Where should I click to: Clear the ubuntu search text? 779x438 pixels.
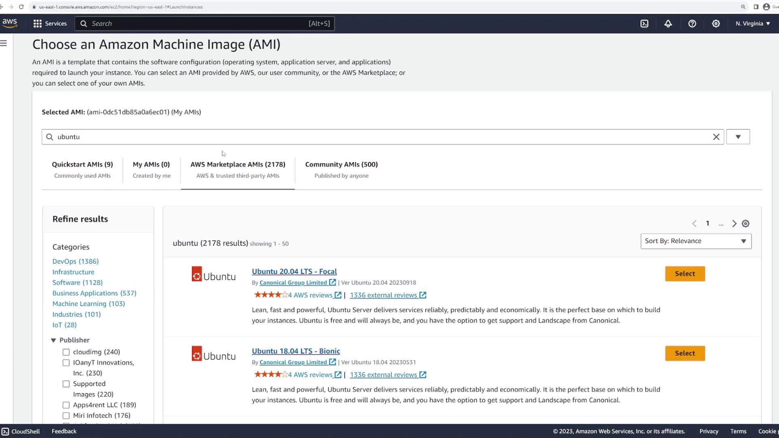[716, 137]
